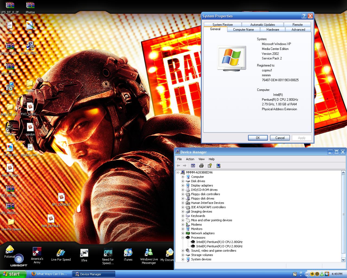
Task: Click the Device Manager scrollbar up arrow
Action: [x=343, y=172]
